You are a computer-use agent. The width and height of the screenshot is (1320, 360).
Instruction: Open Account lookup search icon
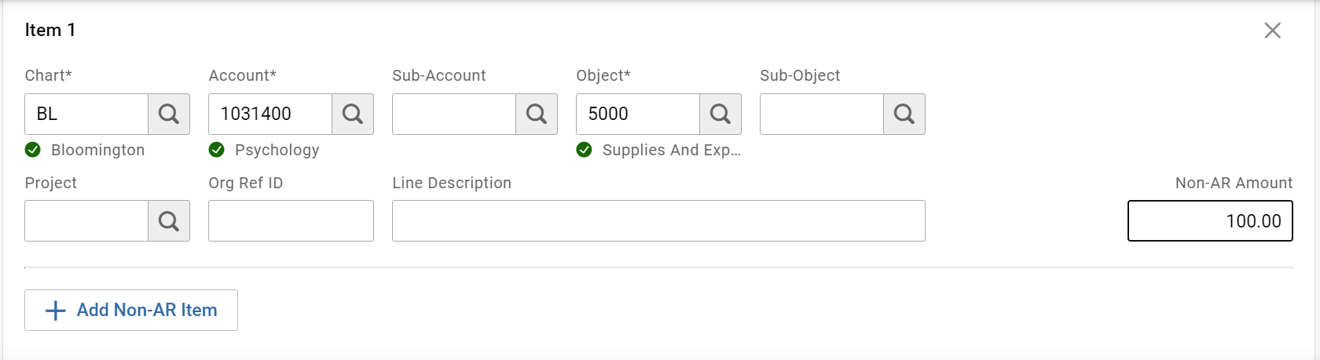click(x=353, y=114)
